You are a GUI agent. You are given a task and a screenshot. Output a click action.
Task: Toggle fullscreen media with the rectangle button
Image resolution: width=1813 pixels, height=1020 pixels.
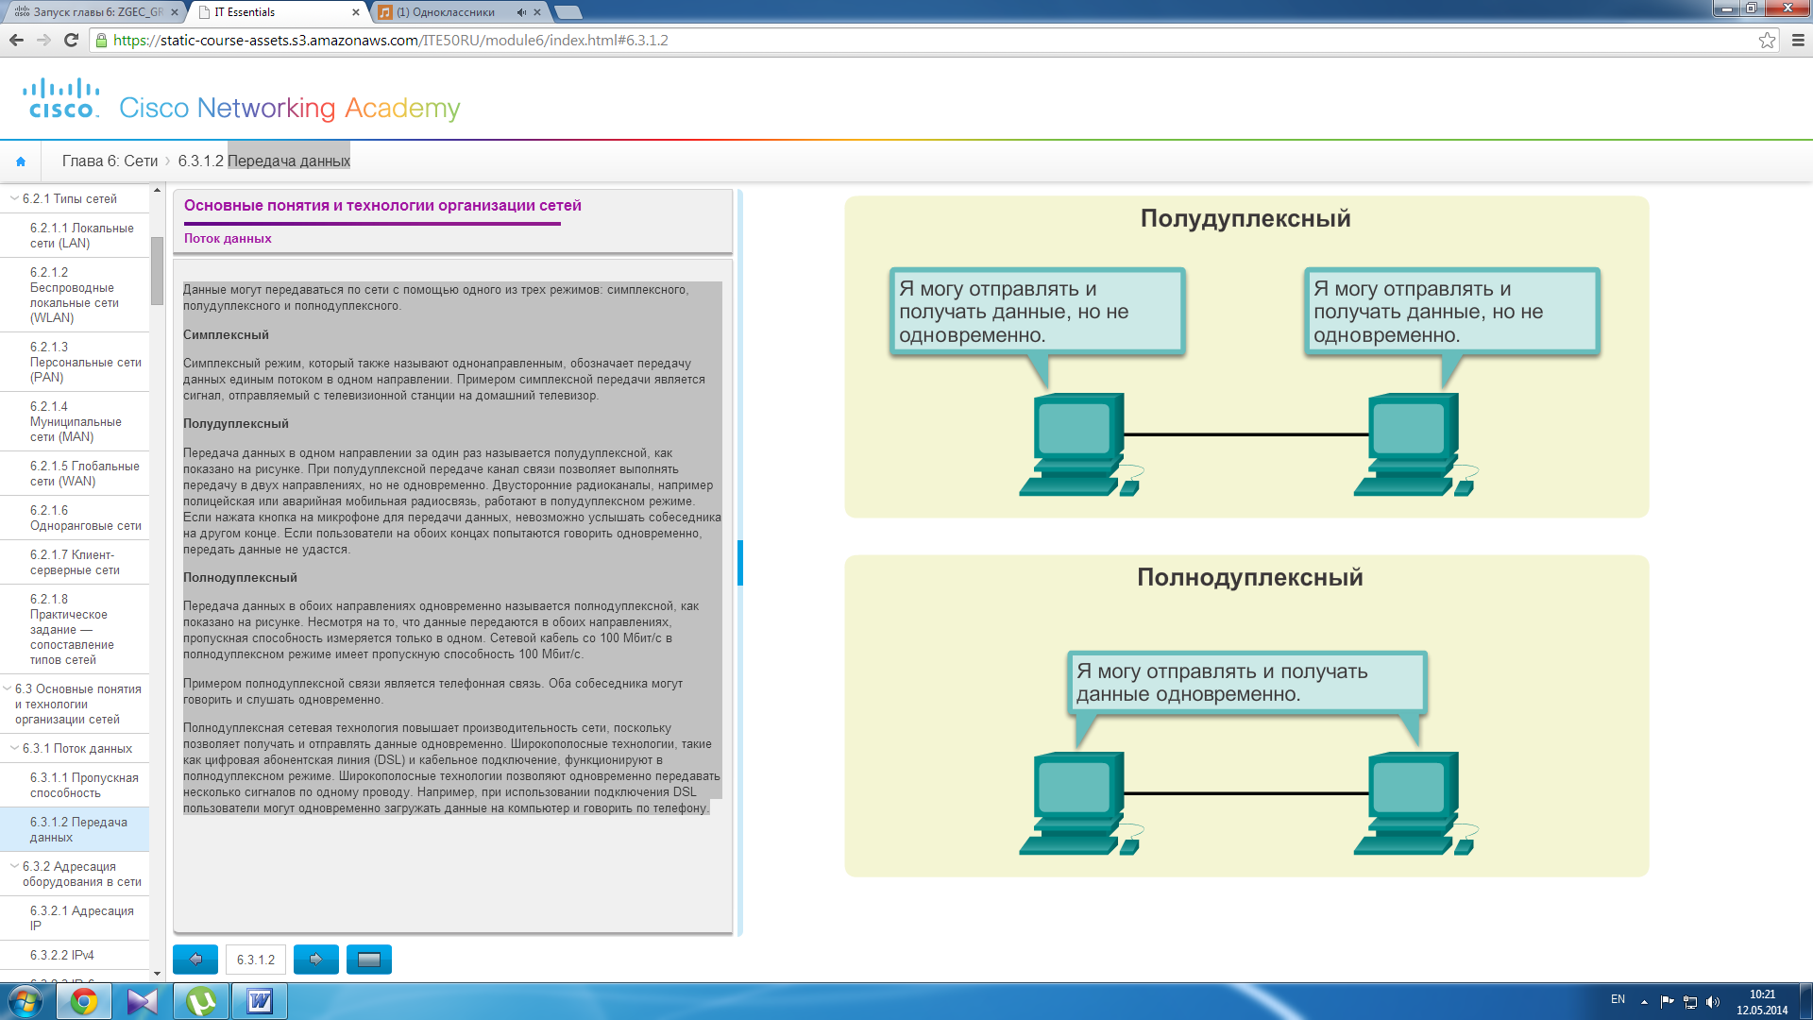[369, 960]
